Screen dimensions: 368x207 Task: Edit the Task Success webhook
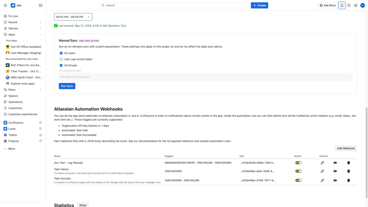click(x=322, y=180)
